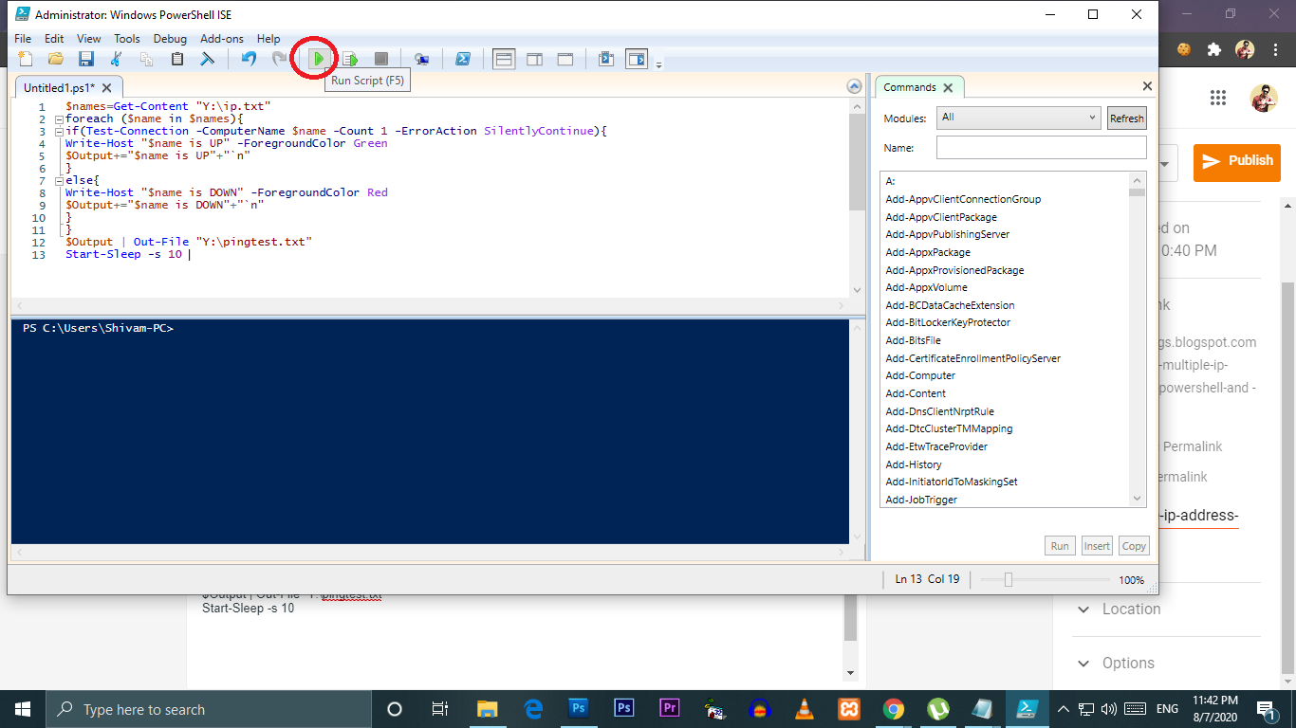1296x728 pixels.
Task: Run the script using the Run Script icon
Action: coord(316,58)
